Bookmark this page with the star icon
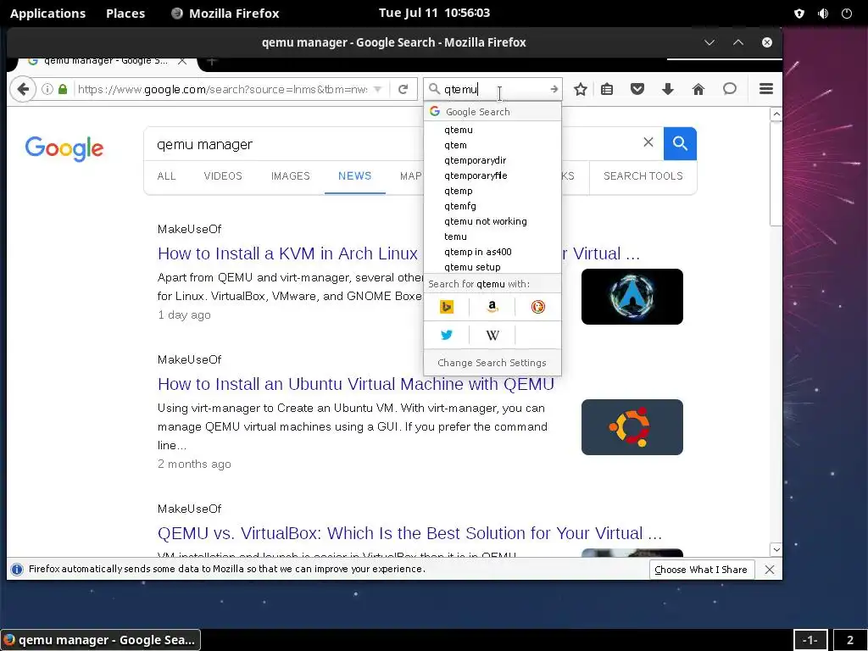 point(580,89)
